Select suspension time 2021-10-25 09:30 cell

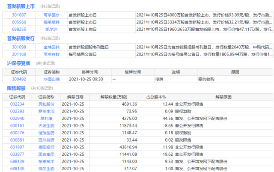(x=89, y=79)
